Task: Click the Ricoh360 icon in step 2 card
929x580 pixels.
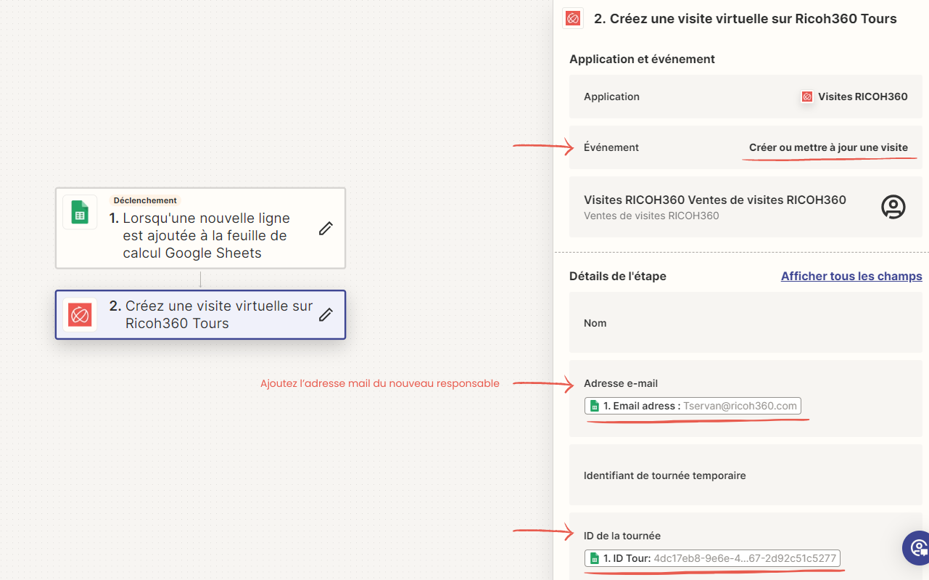Action: click(x=80, y=315)
